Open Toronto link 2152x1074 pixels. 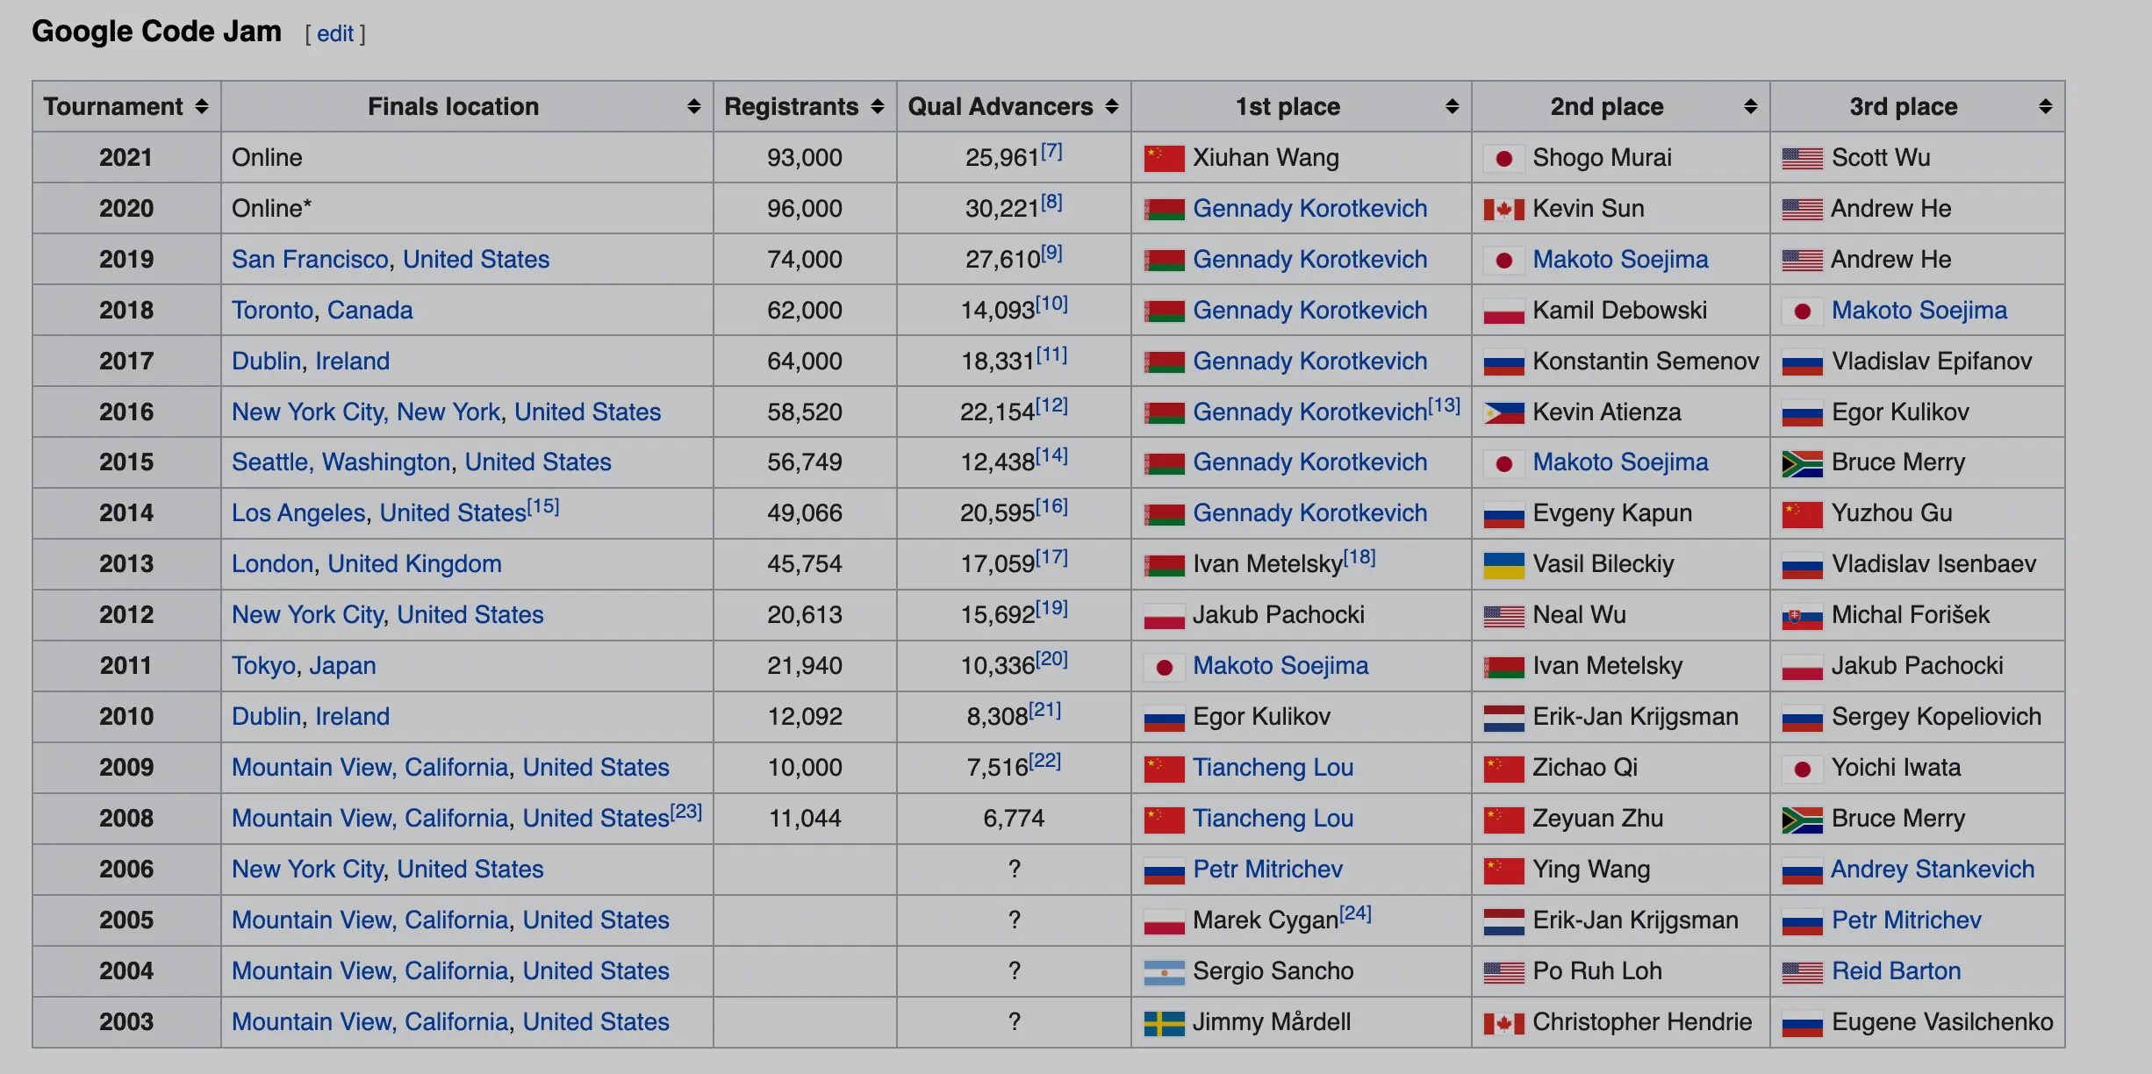tap(272, 311)
